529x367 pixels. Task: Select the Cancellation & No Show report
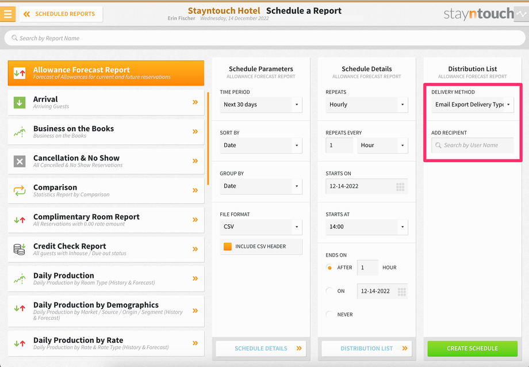click(x=106, y=161)
